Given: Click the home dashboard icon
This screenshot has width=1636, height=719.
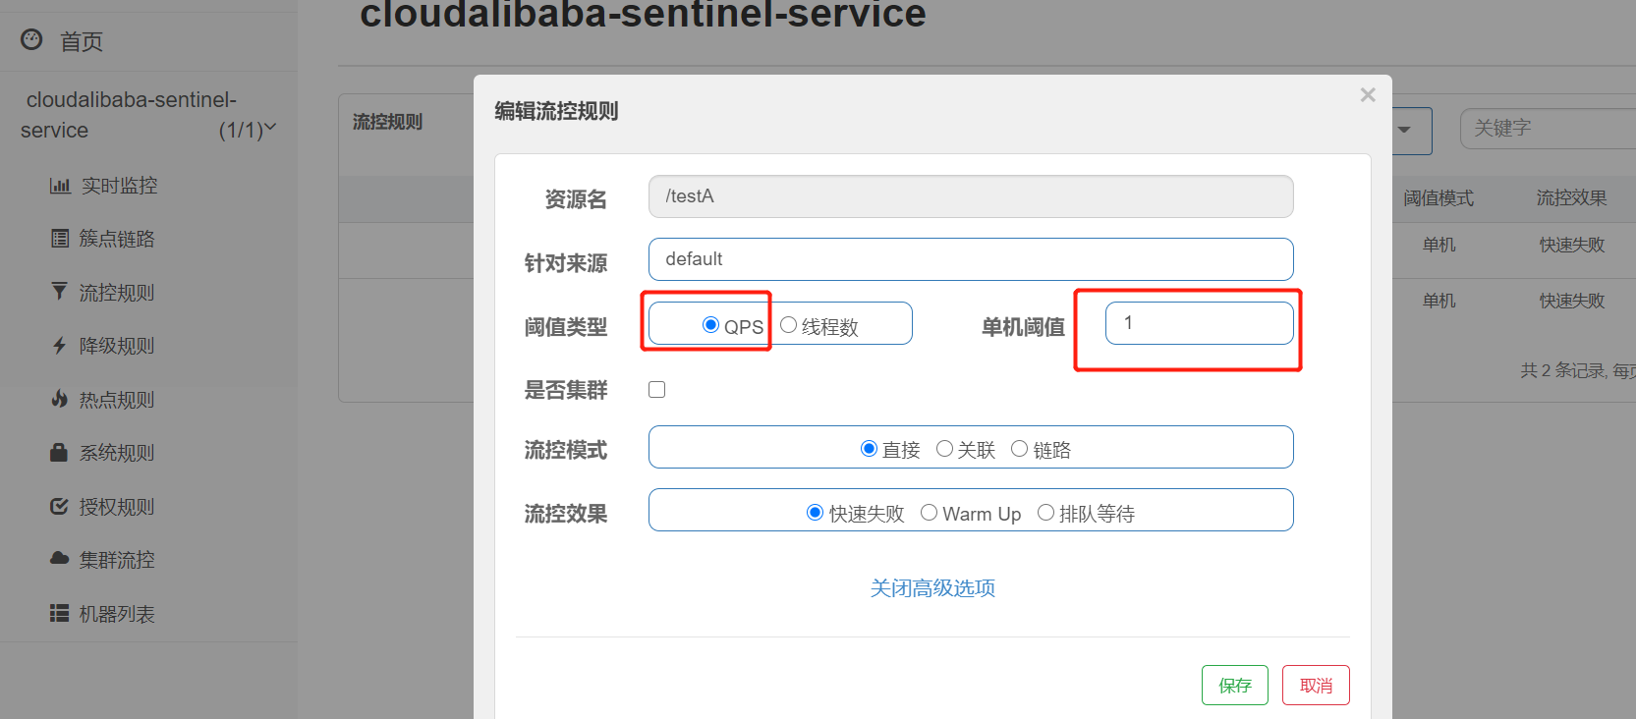Looking at the screenshot, I should [31, 39].
